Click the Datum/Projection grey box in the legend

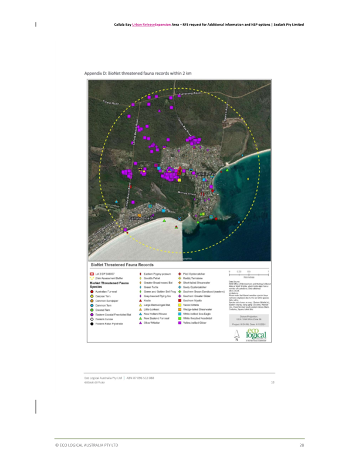coord(249,320)
